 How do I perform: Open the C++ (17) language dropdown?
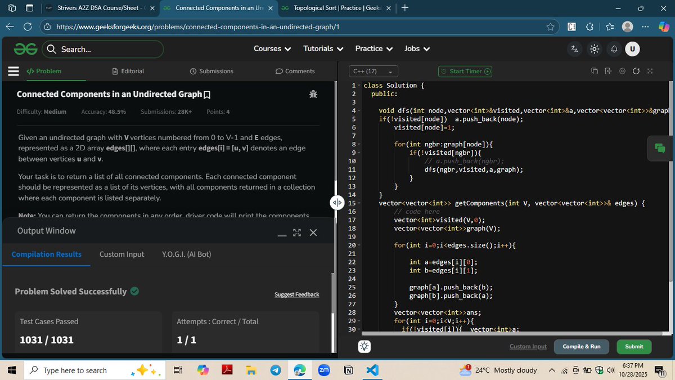pos(373,71)
